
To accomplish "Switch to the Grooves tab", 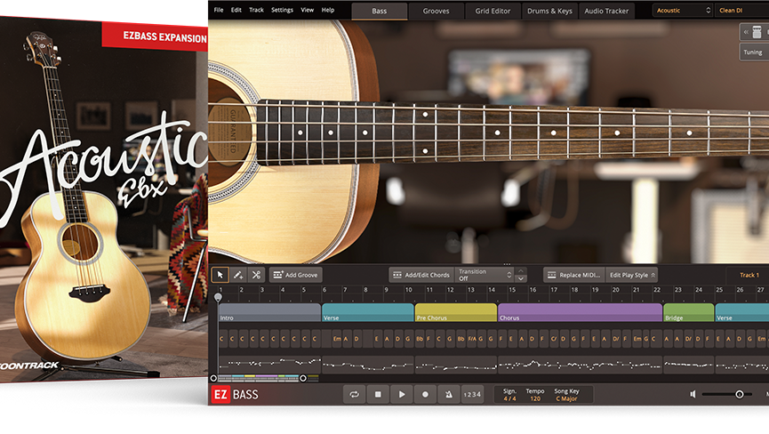I will (x=436, y=11).
